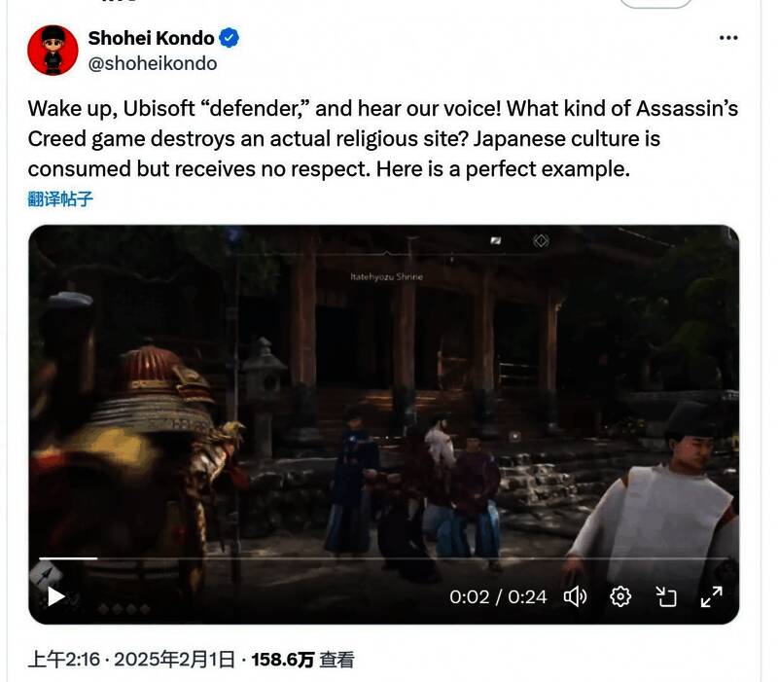Open the three-dot more options menu
Image resolution: width=778 pixels, height=682 pixels.
[727, 38]
